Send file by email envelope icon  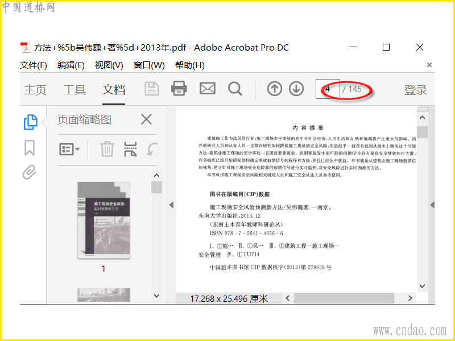click(x=208, y=89)
